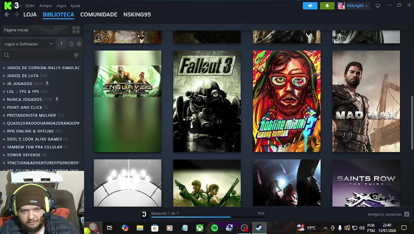Viewport: 414px width, 234px height.
Task: Open the volume speaker tray icon
Action: [x=362, y=228]
